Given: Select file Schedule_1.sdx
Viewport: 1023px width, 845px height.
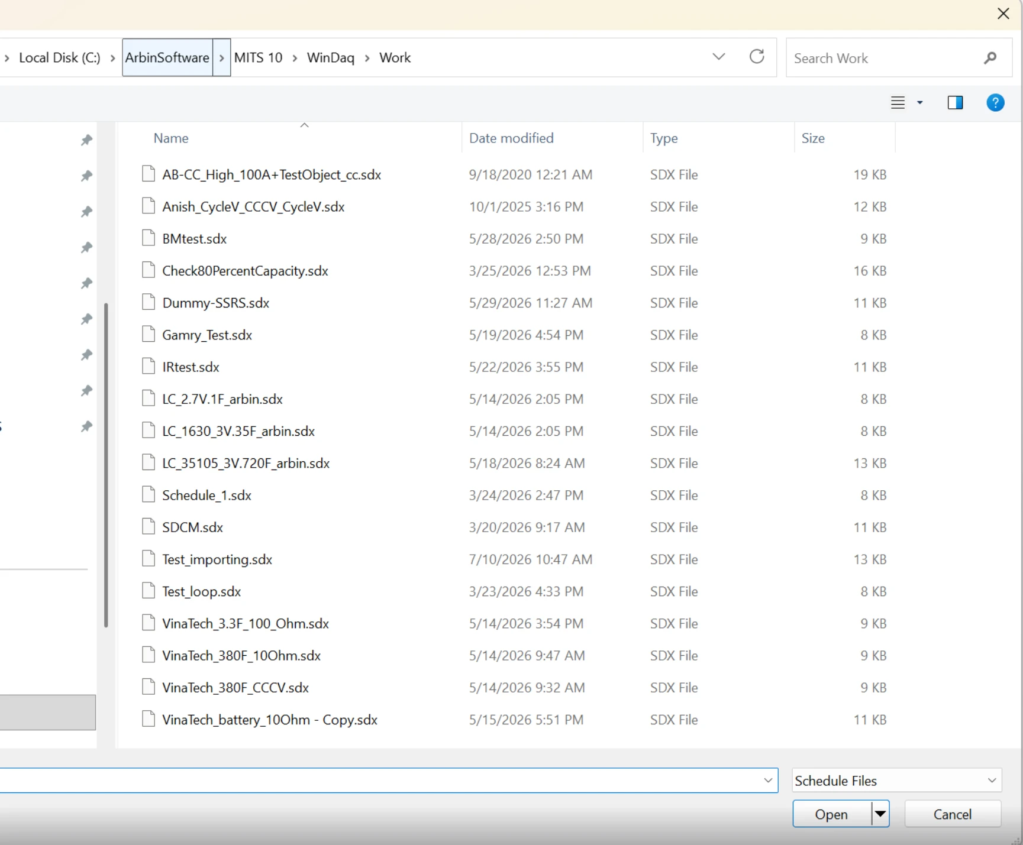Looking at the screenshot, I should [206, 495].
